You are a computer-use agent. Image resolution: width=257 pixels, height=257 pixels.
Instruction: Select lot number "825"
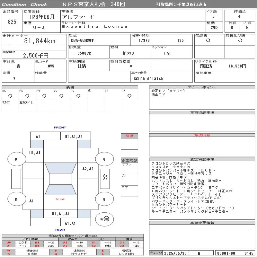click(12, 22)
